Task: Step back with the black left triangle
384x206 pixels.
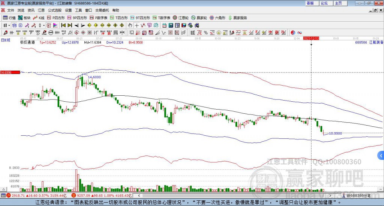Action: point(76,25)
